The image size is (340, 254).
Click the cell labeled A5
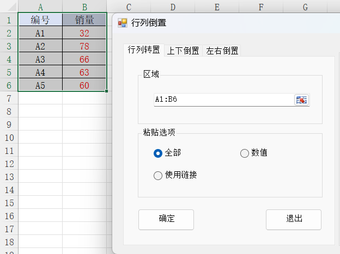coord(40,85)
